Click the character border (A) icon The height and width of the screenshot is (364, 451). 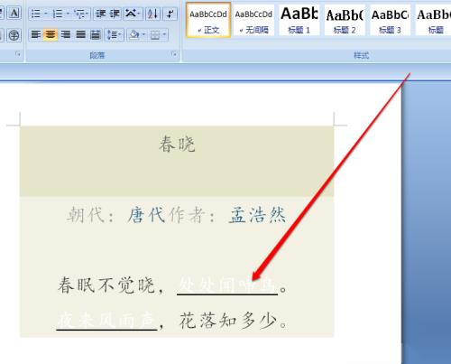[x=14, y=14]
